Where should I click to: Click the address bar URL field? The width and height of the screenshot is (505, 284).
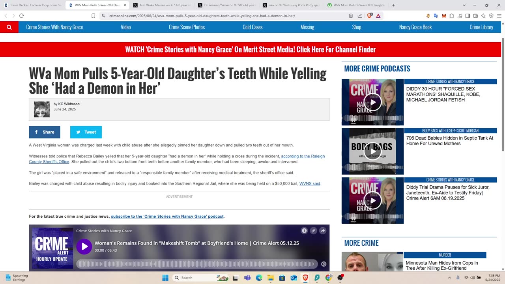coord(225,16)
